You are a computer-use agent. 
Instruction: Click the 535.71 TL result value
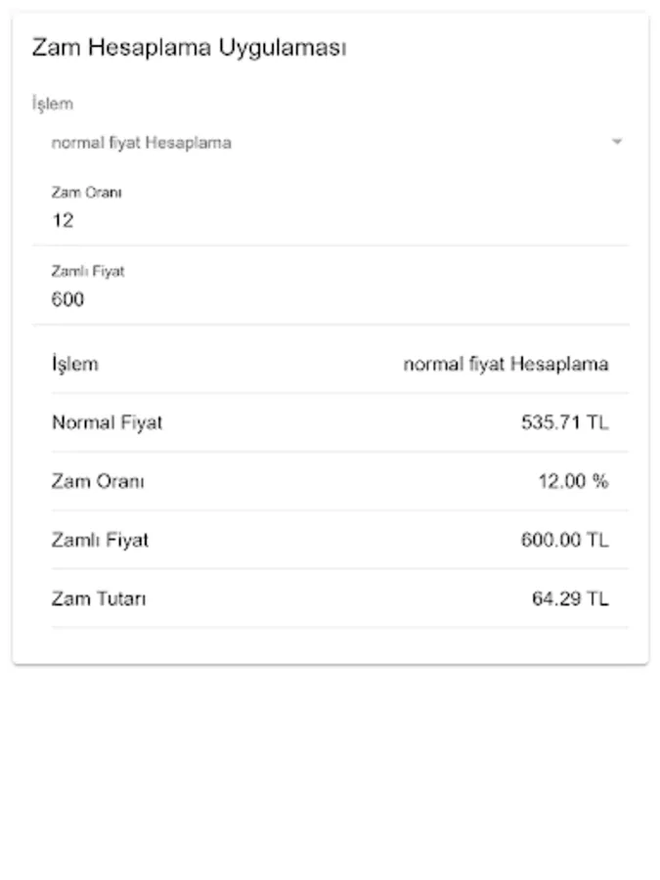coord(564,423)
